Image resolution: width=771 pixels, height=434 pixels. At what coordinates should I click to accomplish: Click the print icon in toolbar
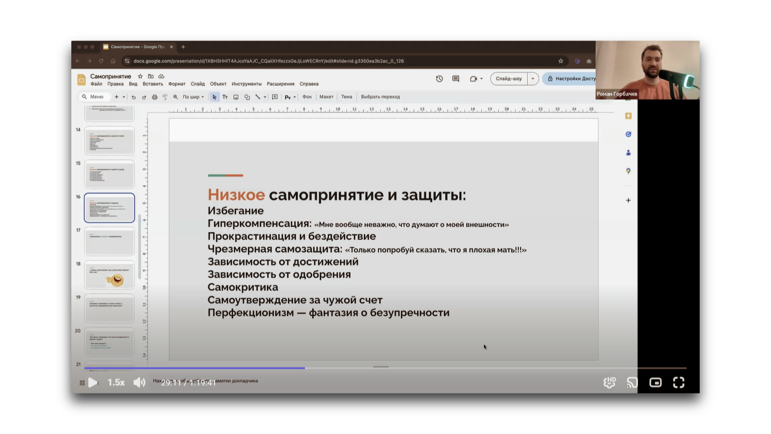[154, 97]
